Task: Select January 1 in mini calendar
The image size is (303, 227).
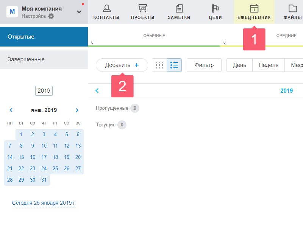Action: [x=21, y=134]
